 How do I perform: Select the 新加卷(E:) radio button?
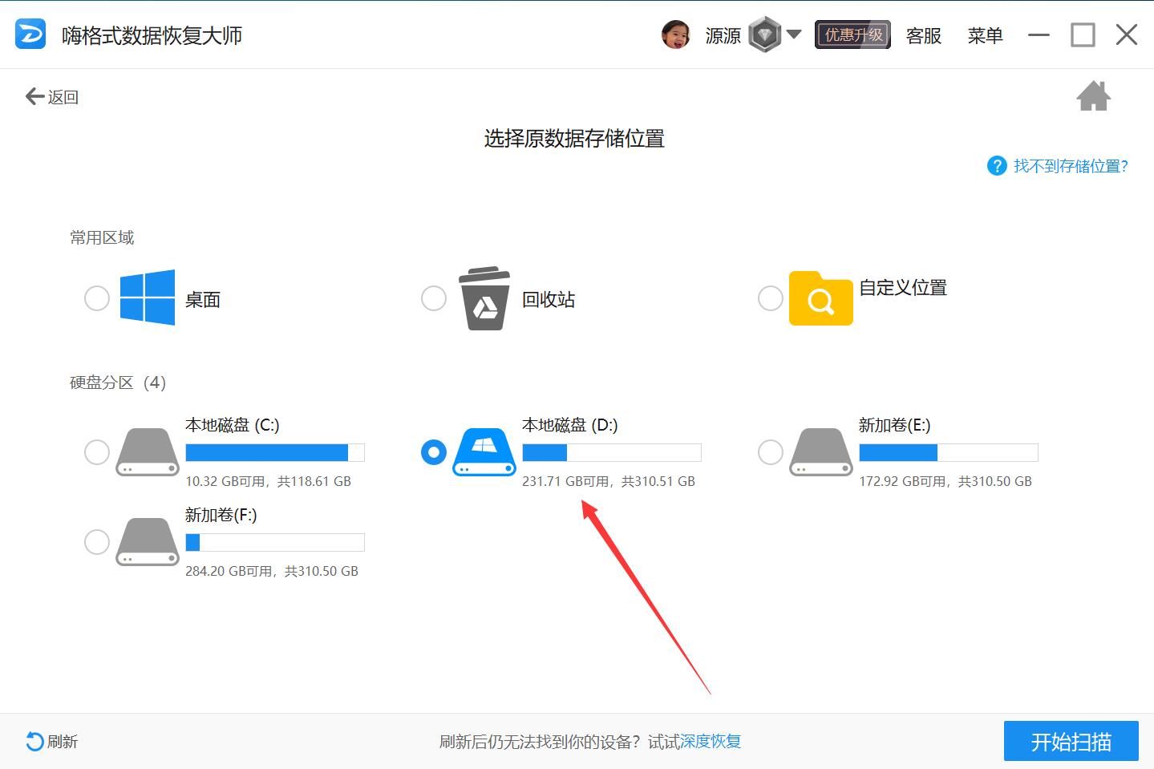771,452
